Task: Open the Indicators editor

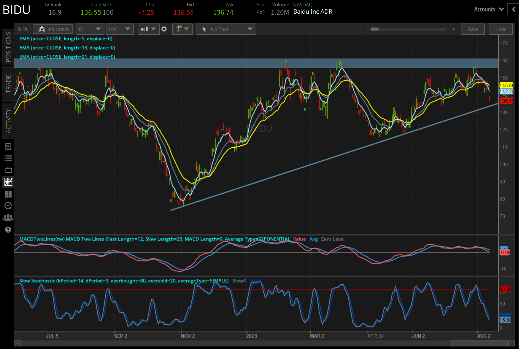Action: coord(52,29)
